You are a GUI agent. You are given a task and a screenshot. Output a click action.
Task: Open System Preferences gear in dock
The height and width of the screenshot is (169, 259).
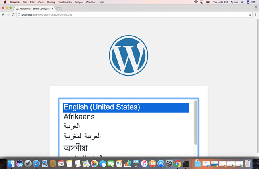[x=169, y=164]
